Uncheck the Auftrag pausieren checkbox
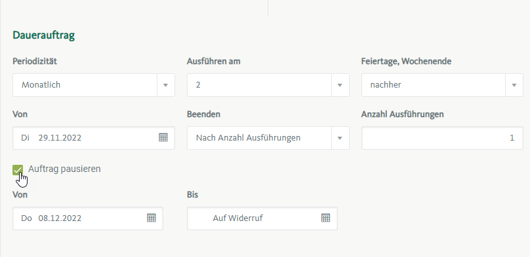The image size is (530, 257). tap(18, 170)
